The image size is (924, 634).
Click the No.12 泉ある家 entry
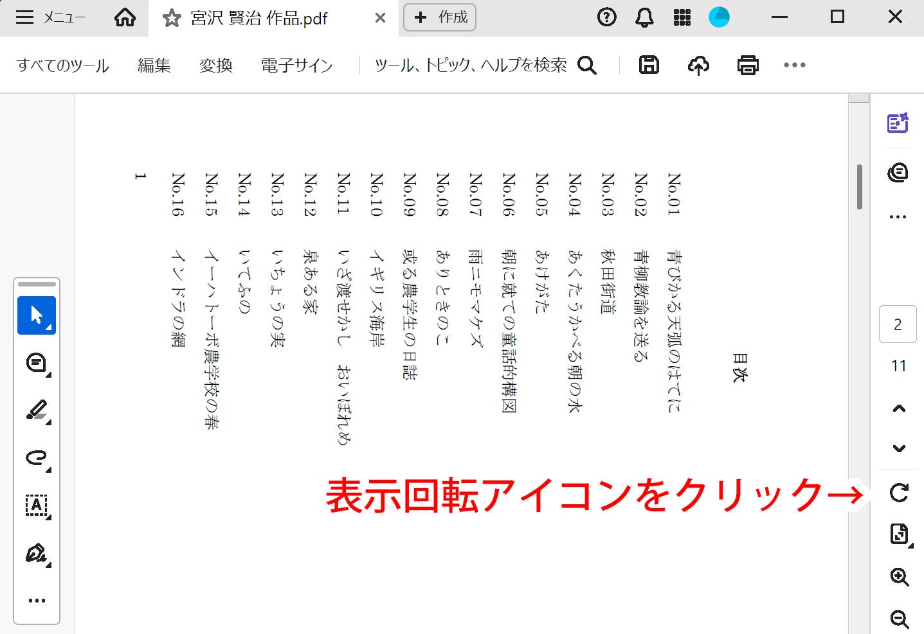[310, 243]
